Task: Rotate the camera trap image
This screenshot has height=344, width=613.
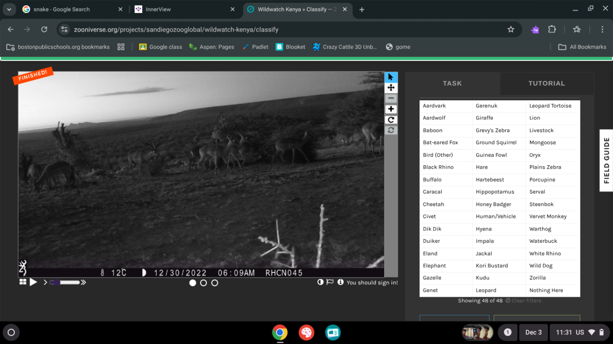Action: tap(391, 120)
